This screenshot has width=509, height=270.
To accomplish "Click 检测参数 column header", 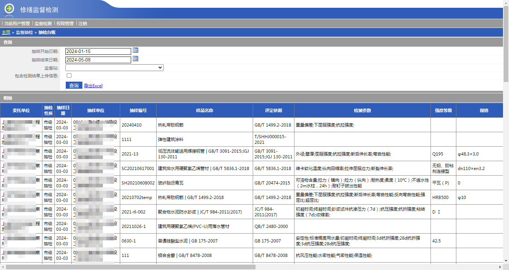I will click(362, 110).
